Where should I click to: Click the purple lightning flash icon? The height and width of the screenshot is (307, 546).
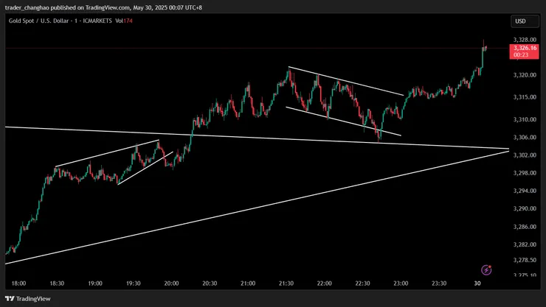[486, 270]
